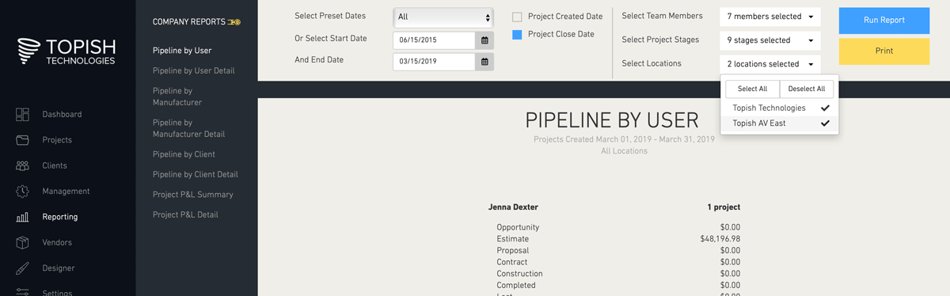Enable the Project Created Date checkbox
The image size is (950, 296).
coord(517,17)
